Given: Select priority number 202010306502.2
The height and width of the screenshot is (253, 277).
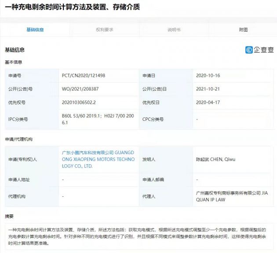Looking at the screenshot, I should [79, 102].
